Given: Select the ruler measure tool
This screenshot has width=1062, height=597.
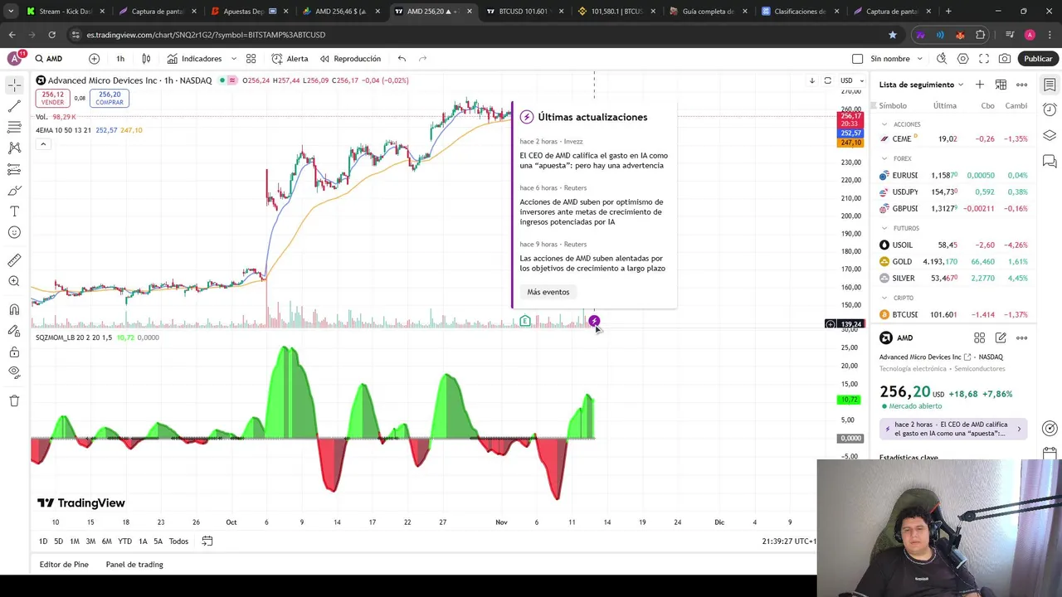Looking at the screenshot, I should click(x=14, y=260).
